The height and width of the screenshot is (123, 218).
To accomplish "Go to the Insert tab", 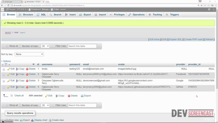I will (71, 14).
